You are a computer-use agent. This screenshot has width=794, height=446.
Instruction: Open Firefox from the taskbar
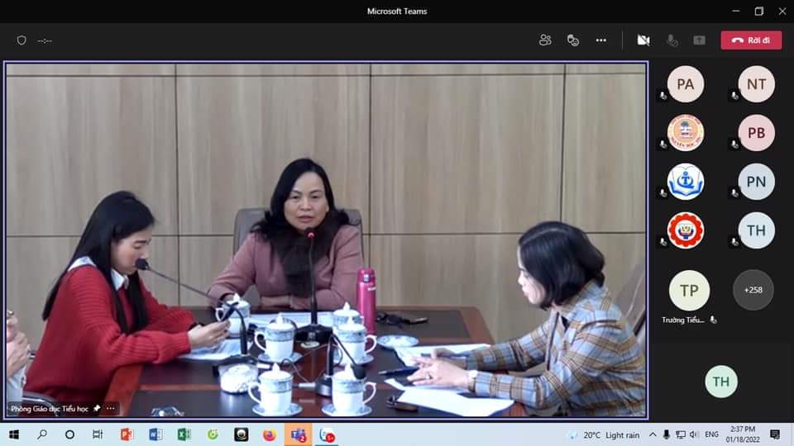click(x=269, y=434)
